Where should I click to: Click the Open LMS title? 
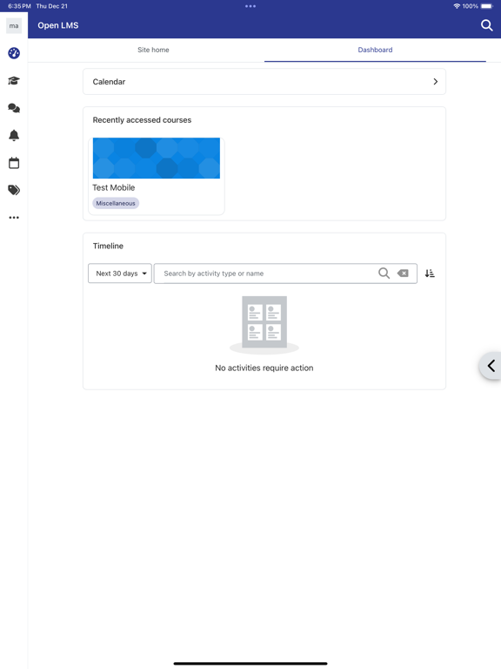58,25
